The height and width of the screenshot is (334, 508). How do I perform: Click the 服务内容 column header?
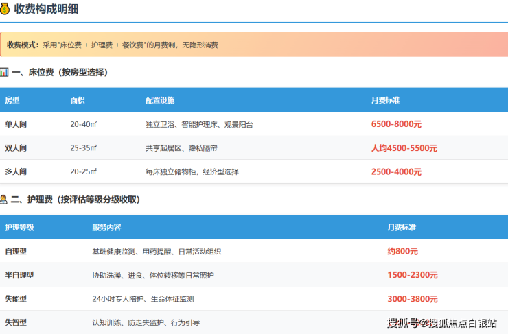pyautogui.click(x=106, y=227)
